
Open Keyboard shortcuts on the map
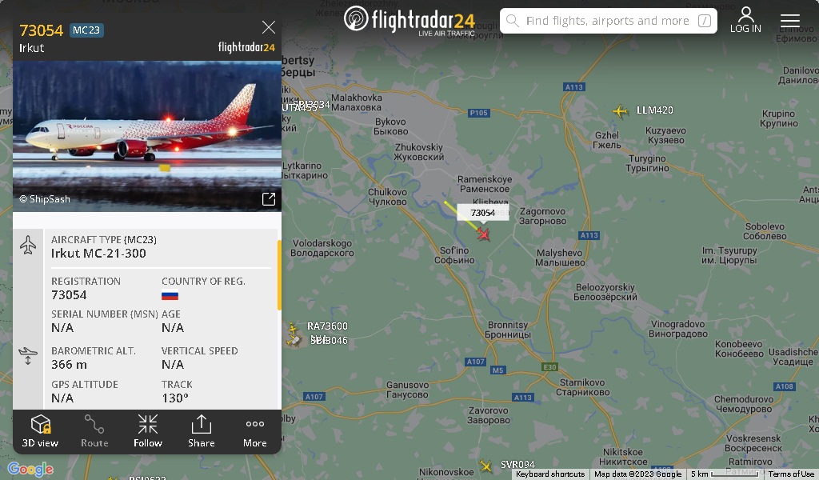(550, 474)
